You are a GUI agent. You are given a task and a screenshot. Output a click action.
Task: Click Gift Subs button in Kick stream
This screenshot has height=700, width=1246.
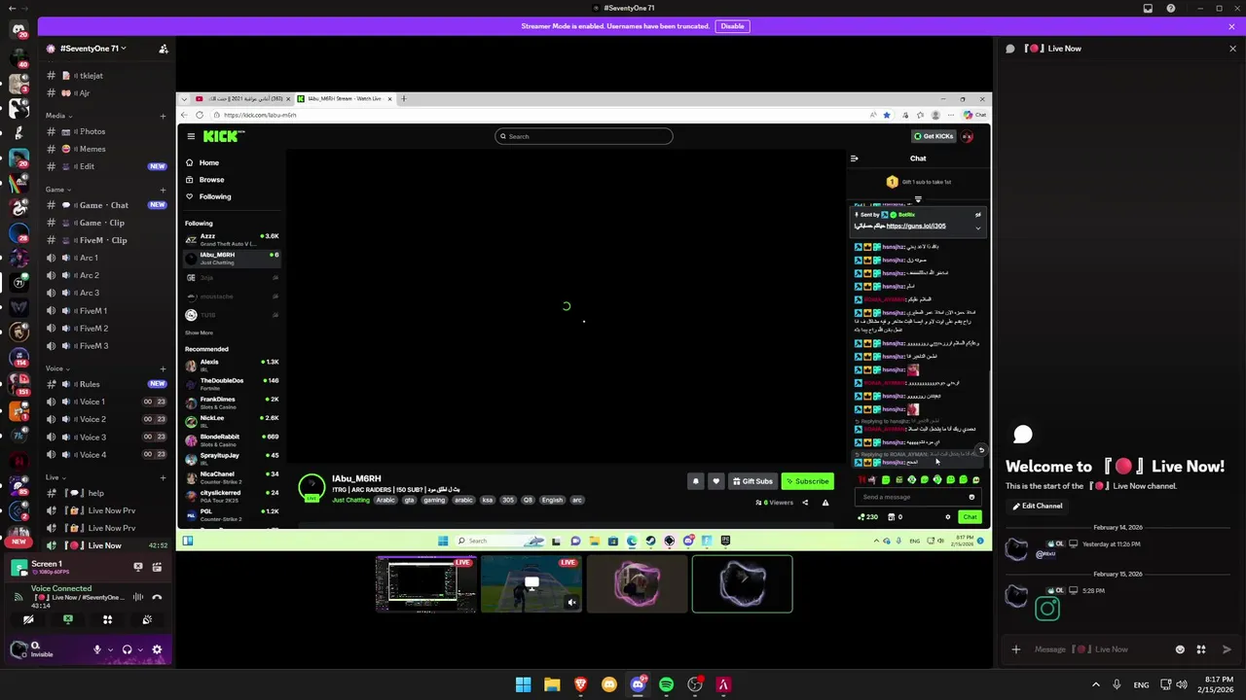click(752, 481)
